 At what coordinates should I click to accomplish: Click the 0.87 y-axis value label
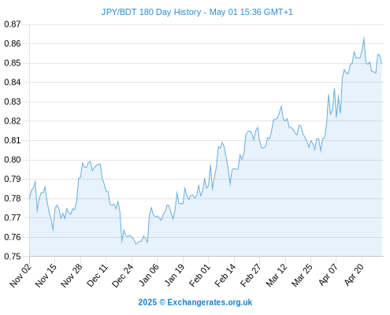pos(13,24)
